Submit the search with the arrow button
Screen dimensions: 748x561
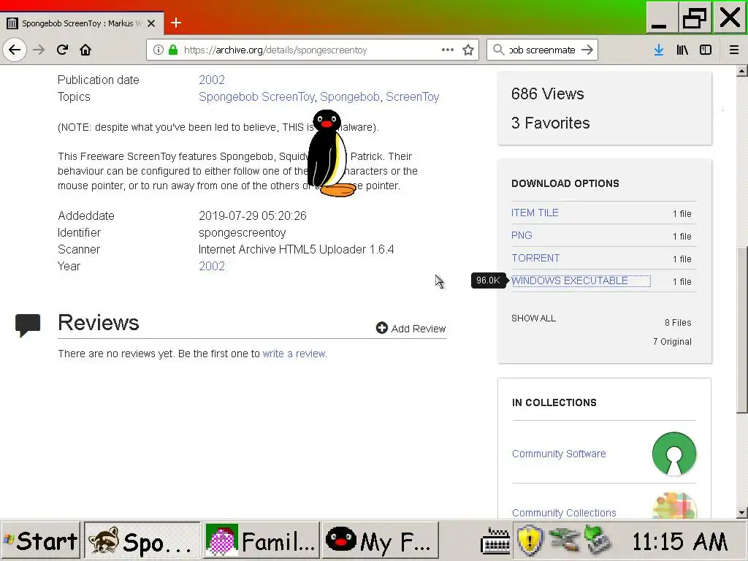[x=587, y=50]
